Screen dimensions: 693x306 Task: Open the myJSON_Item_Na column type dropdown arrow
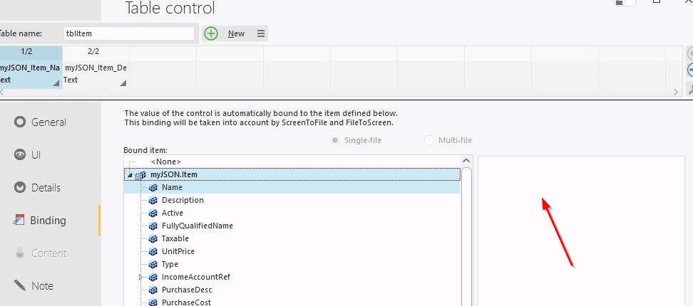pyautogui.click(x=56, y=84)
